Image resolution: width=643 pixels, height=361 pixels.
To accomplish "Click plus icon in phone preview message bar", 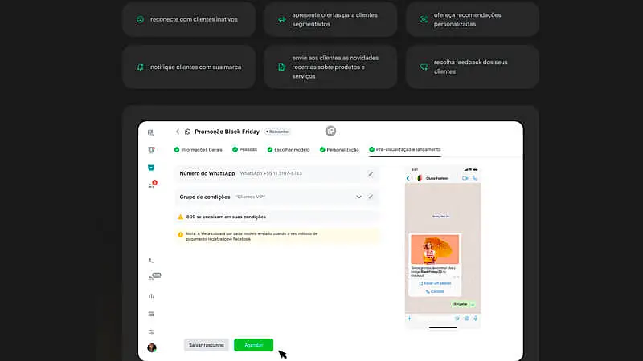I will click(409, 318).
